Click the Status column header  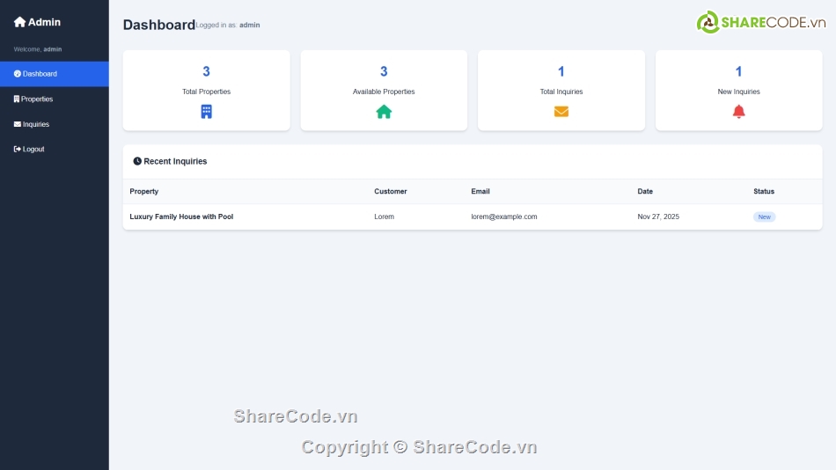pyautogui.click(x=764, y=191)
